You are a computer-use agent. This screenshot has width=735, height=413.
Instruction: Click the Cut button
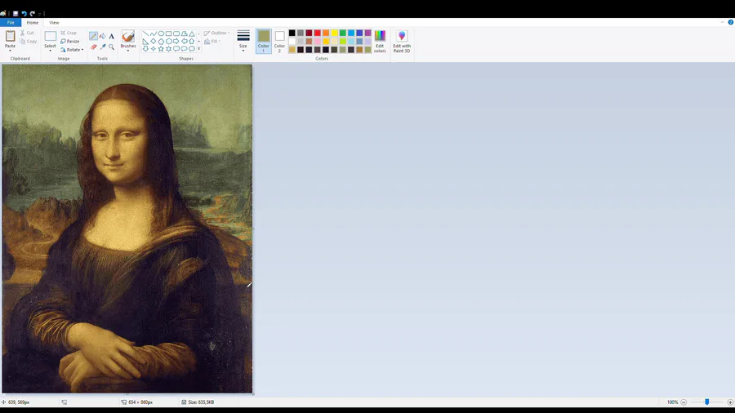pyautogui.click(x=27, y=33)
